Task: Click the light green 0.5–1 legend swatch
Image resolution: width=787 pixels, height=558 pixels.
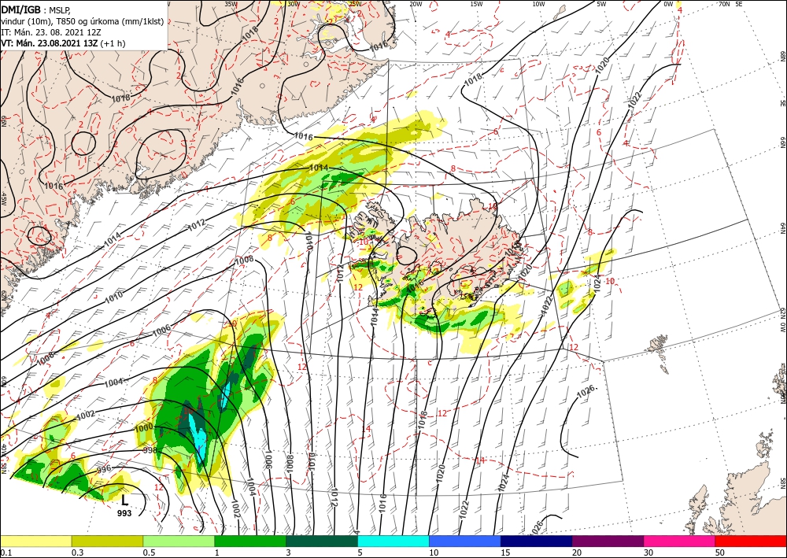Action: click(x=179, y=541)
